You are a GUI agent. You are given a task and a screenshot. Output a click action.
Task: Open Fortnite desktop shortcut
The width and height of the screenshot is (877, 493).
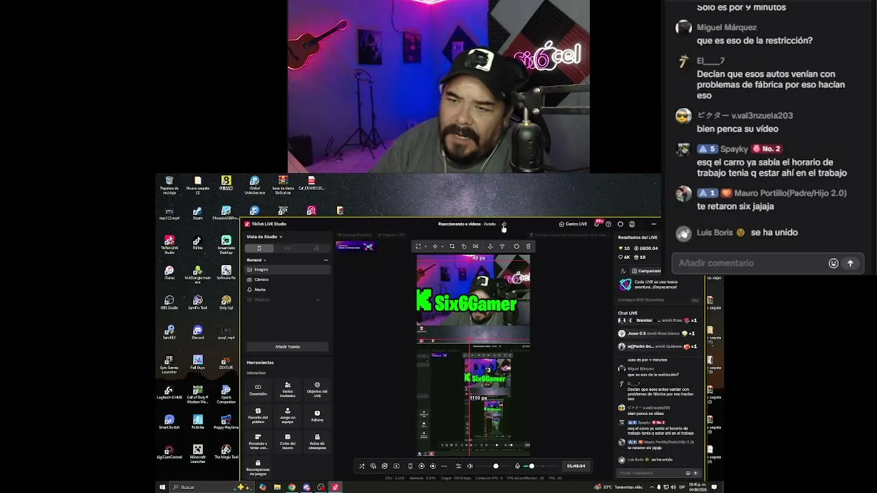point(198,421)
